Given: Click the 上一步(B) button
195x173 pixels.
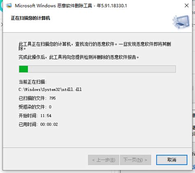Looking at the screenshot, I should pyautogui.click(x=104, y=160).
